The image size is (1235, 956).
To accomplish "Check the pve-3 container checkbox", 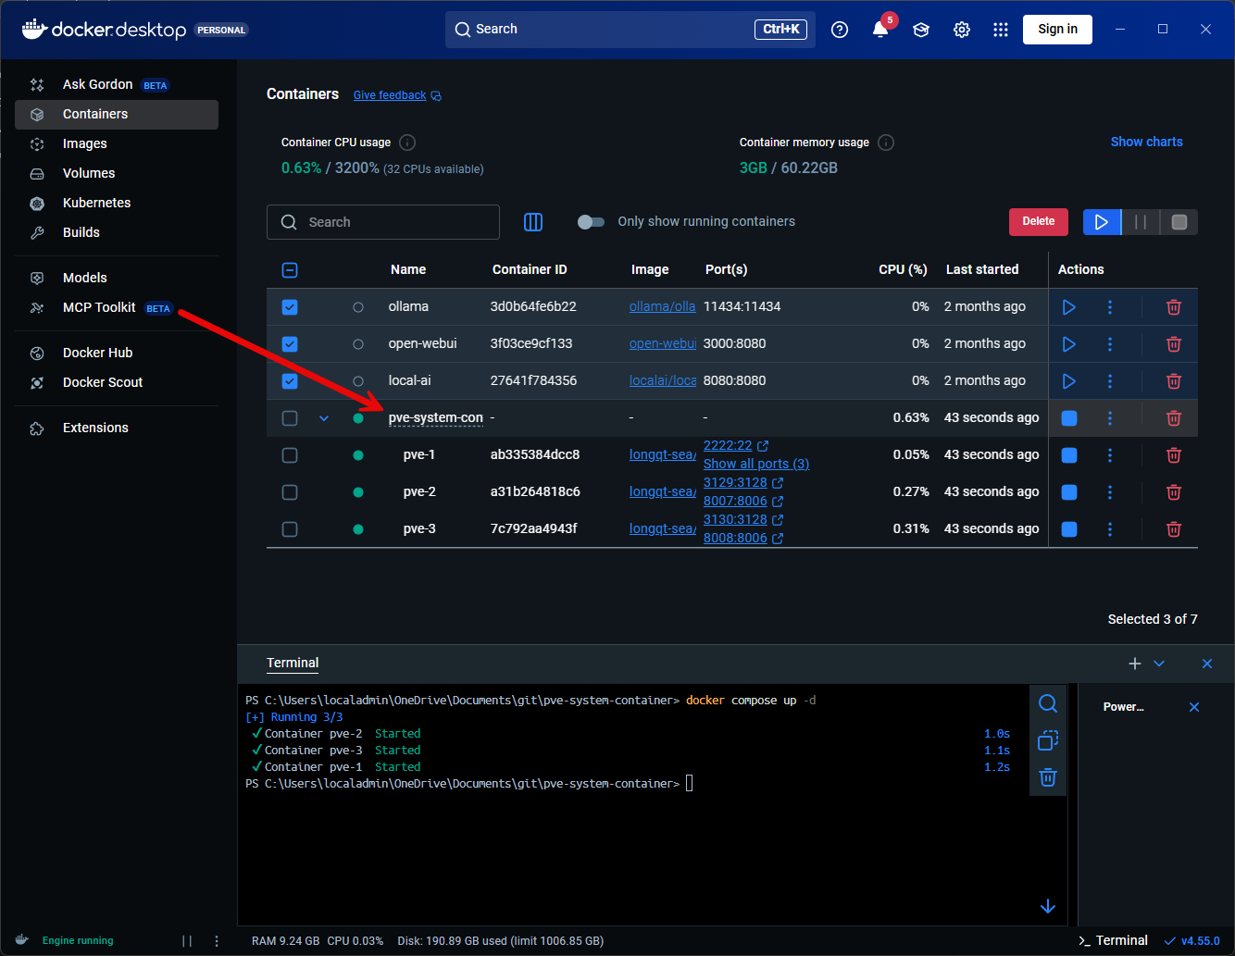I will tap(290, 529).
